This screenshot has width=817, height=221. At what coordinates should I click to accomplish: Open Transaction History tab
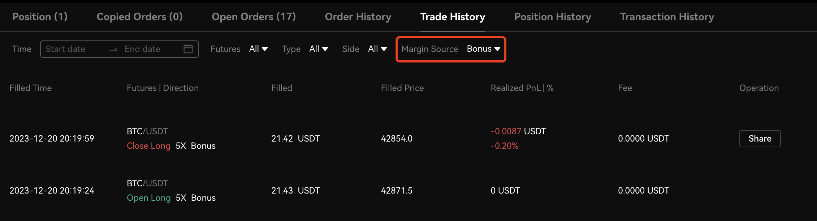coord(667,17)
